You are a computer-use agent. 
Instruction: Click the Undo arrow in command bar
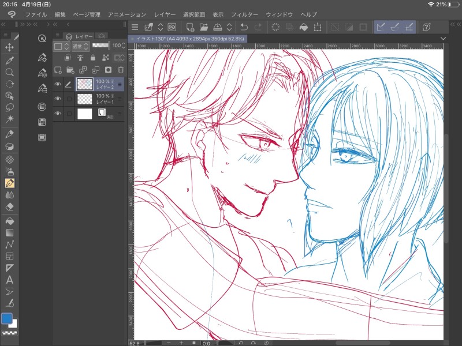[x=244, y=27]
